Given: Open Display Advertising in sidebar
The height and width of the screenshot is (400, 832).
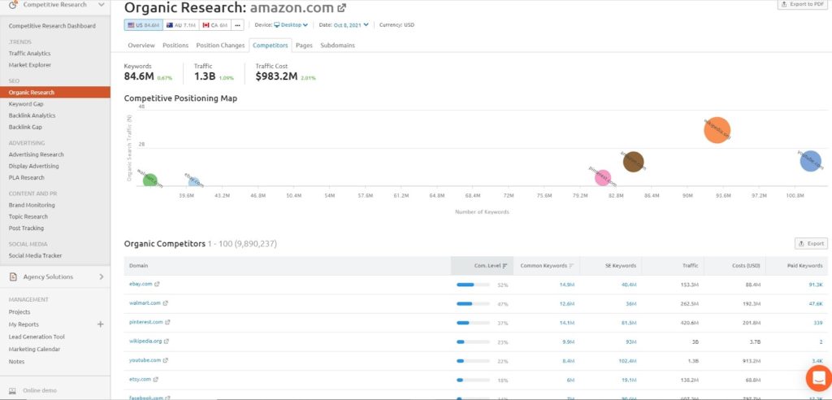Looking at the screenshot, I should pyautogui.click(x=34, y=167).
